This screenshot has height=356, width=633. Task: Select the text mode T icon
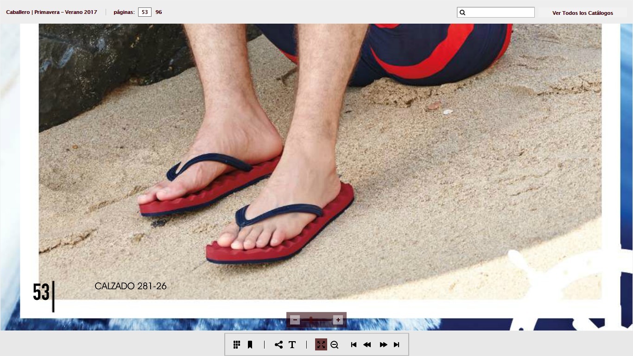tap(292, 344)
